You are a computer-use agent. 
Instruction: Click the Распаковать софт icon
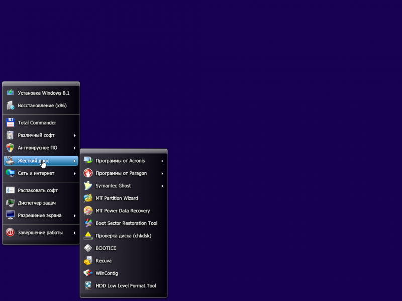pos(10,190)
